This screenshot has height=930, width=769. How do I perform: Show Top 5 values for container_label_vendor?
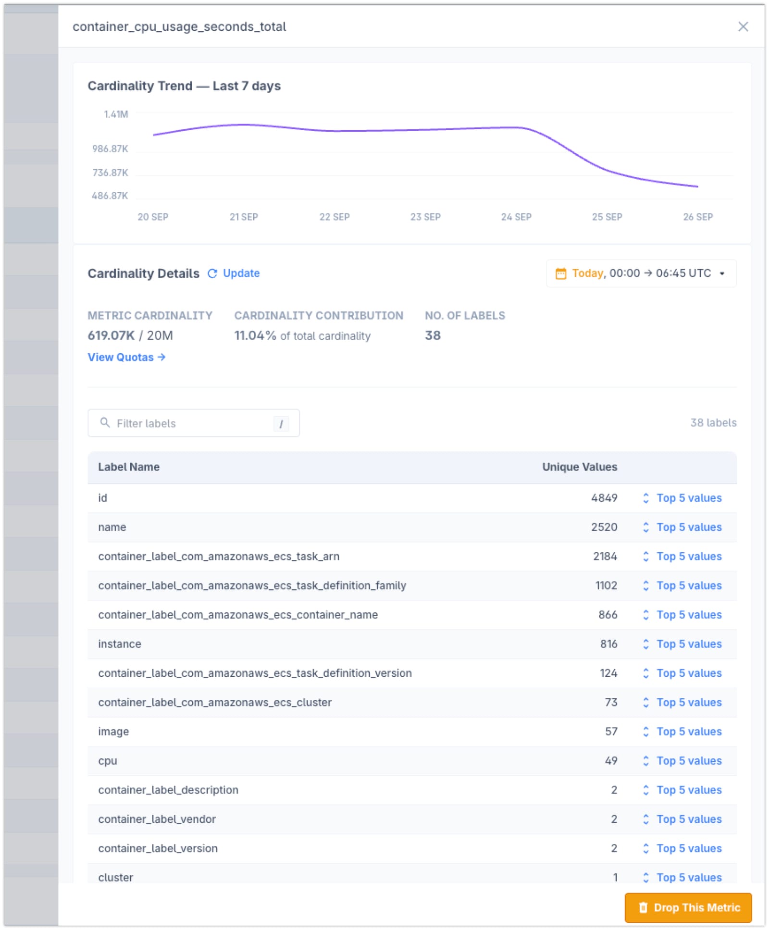point(689,819)
